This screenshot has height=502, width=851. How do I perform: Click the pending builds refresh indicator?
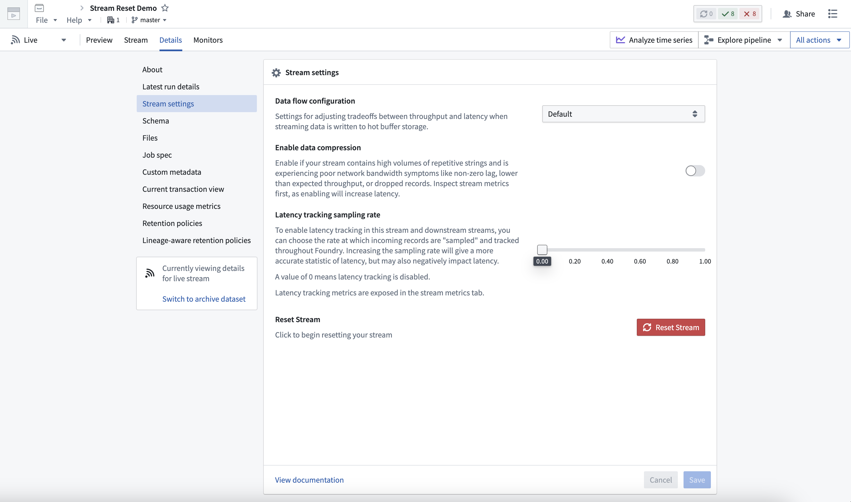pos(706,14)
